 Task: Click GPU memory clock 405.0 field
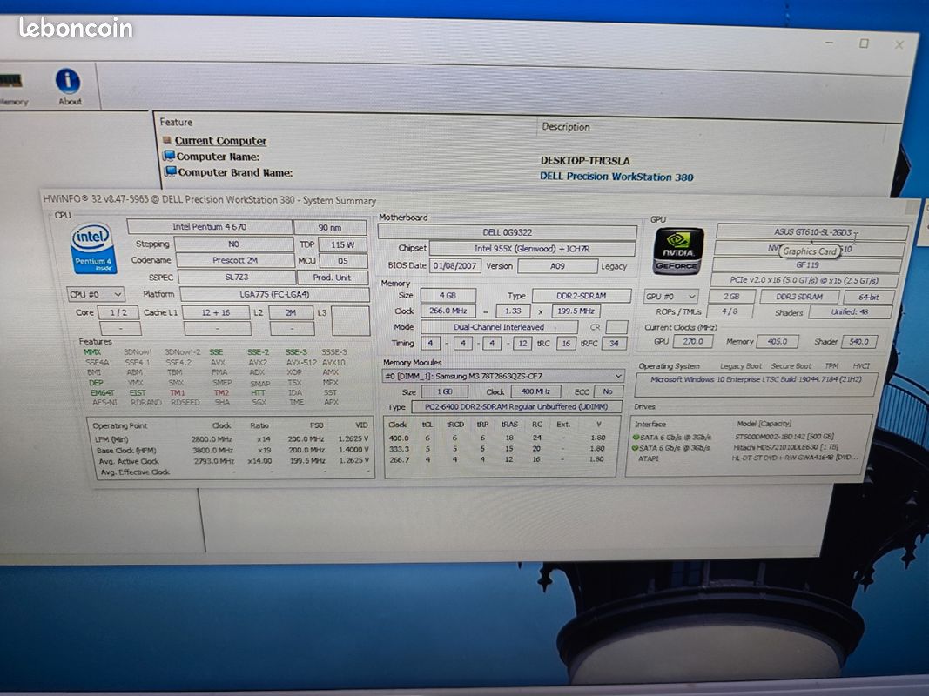coord(778,342)
